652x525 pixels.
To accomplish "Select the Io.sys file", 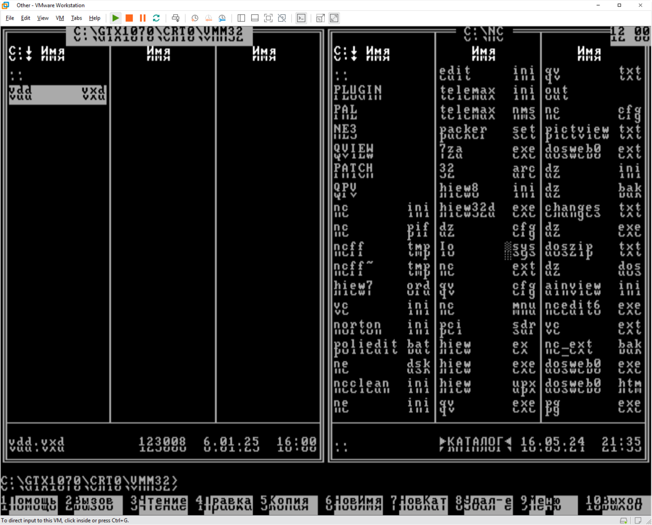I will pyautogui.click(x=487, y=249).
